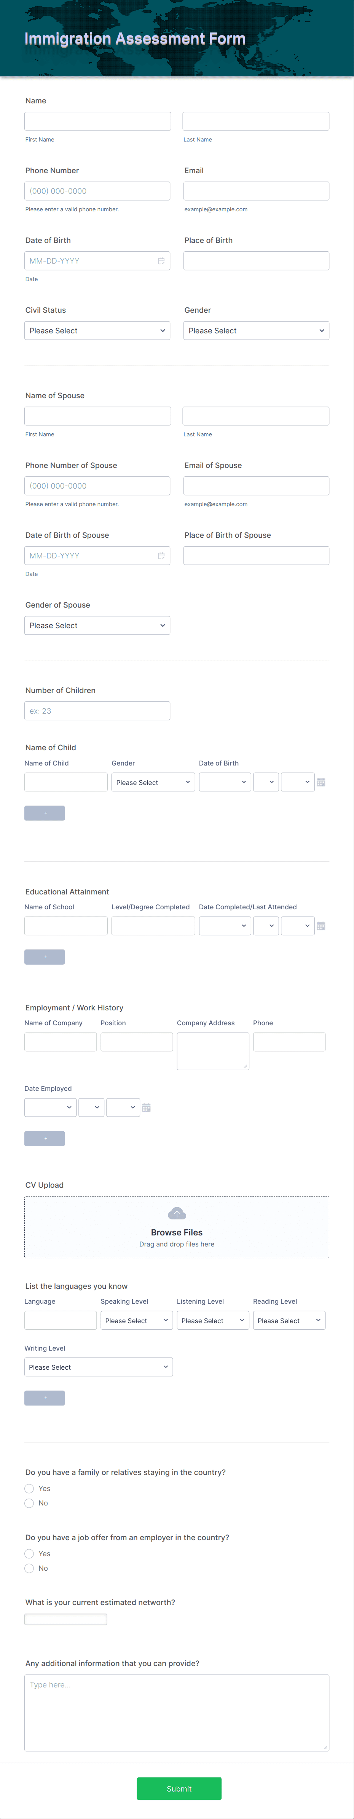Image resolution: width=354 pixels, height=1819 pixels.
Task: Click the plus to add another language
Action: point(45,1398)
